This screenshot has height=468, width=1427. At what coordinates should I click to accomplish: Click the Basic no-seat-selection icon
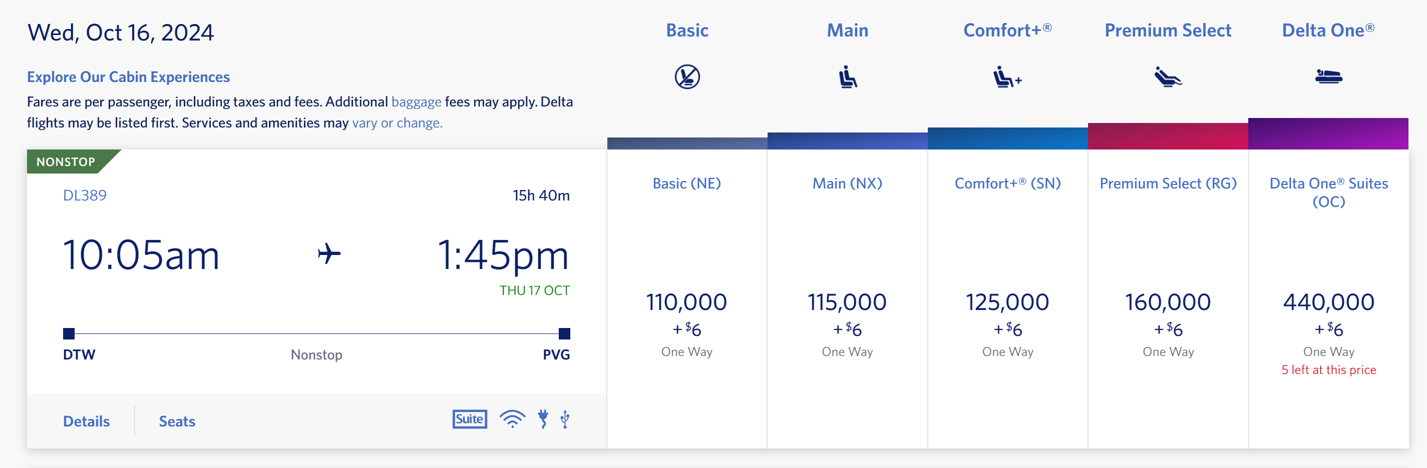point(687,76)
